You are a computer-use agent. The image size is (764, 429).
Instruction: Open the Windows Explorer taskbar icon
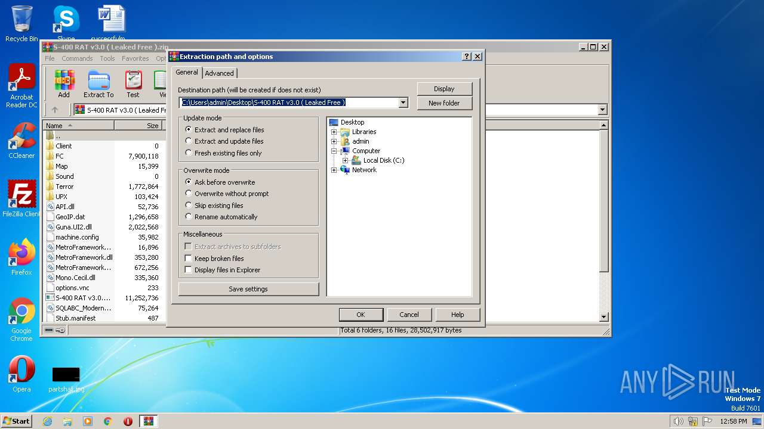point(67,421)
